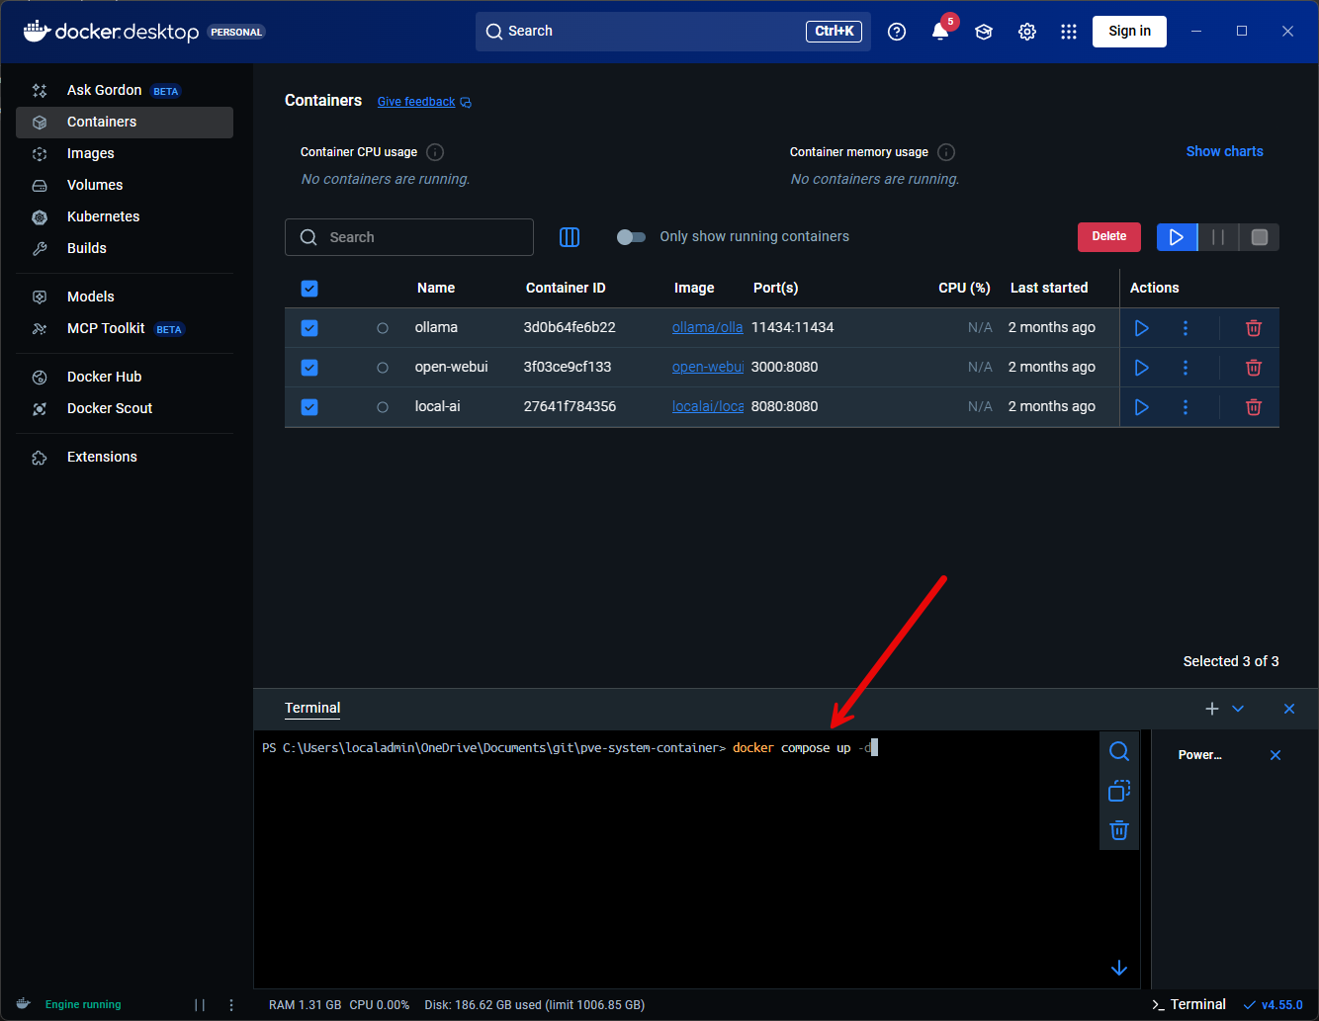Delete the ollama container with trash icon
The width and height of the screenshot is (1319, 1021).
[1254, 328]
